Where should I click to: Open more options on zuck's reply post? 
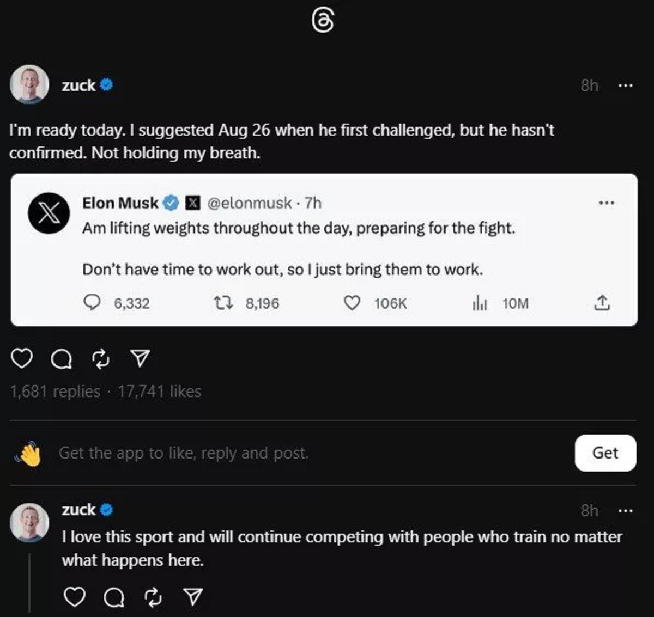[x=625, y=511]
